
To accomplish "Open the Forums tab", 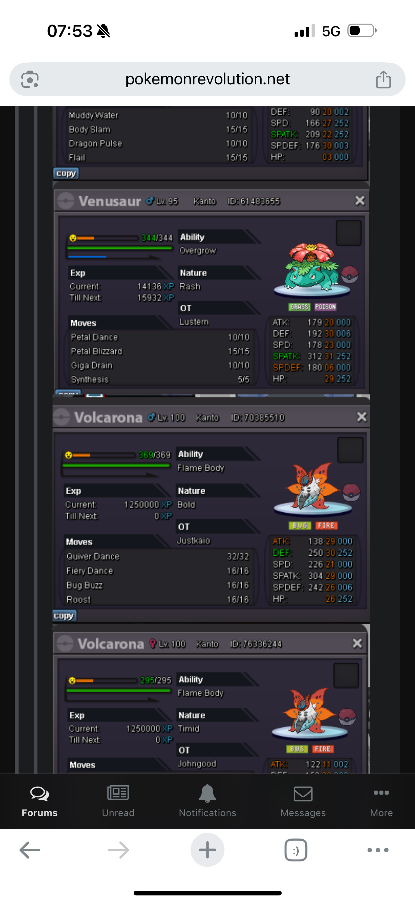I will [40, 801].
